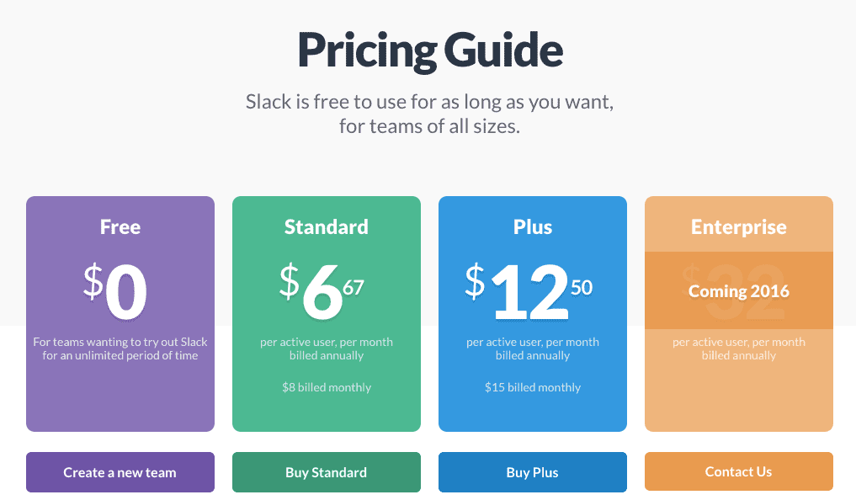Select the Plus plan heading

click(532, 227)
